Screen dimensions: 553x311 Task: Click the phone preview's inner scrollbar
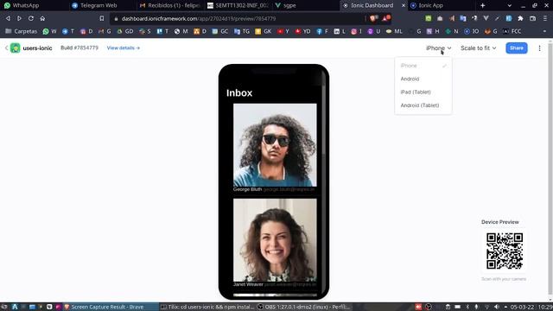[324, 120]
